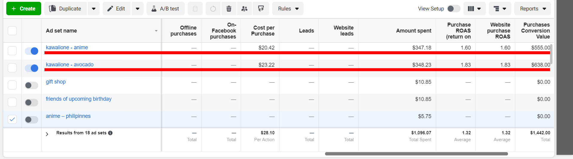Open the Reports menu
Image resolution: width=573 pixels, height=159 pixels.
pyautogui.click(x=532, y=9)
